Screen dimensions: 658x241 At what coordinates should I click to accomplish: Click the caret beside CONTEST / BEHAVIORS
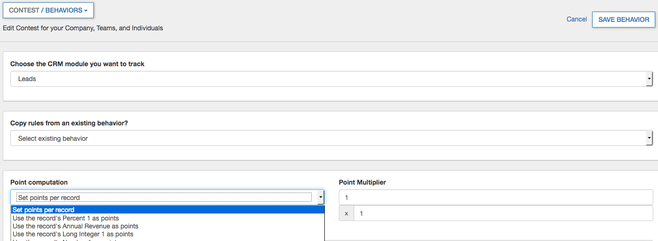[86, 11]
